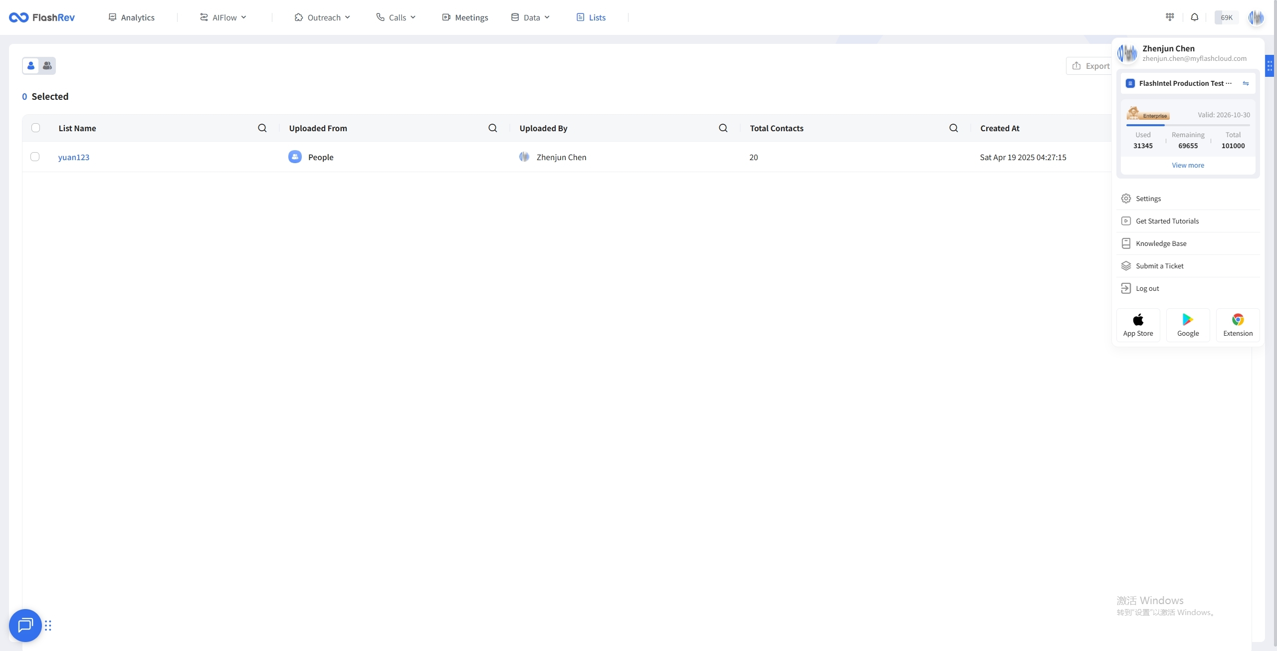Click Submit a Ticket
This screenshot has height=651, width=1277.
1188,266
